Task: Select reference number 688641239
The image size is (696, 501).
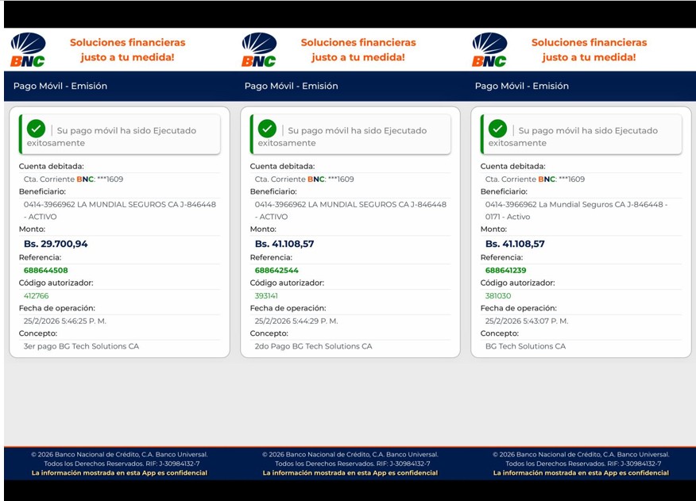Action: (x=507, y=270)
